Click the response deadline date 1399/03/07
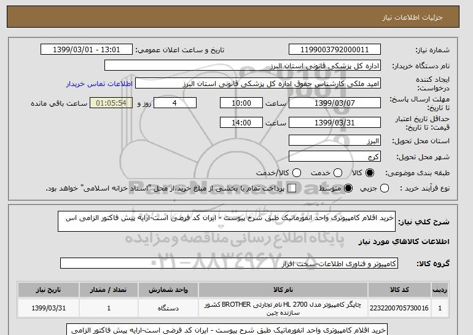 click(335, 103)
